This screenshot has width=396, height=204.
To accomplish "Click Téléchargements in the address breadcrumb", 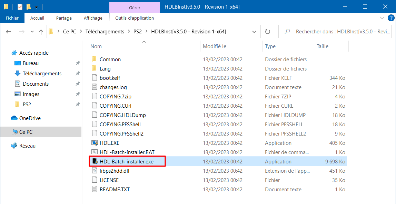I will (x=105, y=32).
